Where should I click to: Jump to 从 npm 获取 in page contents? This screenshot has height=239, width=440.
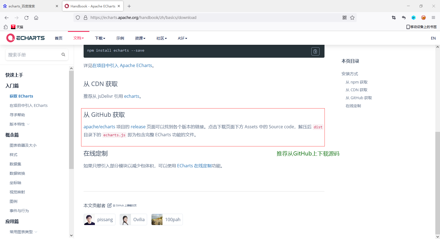[x=356, y=82]
